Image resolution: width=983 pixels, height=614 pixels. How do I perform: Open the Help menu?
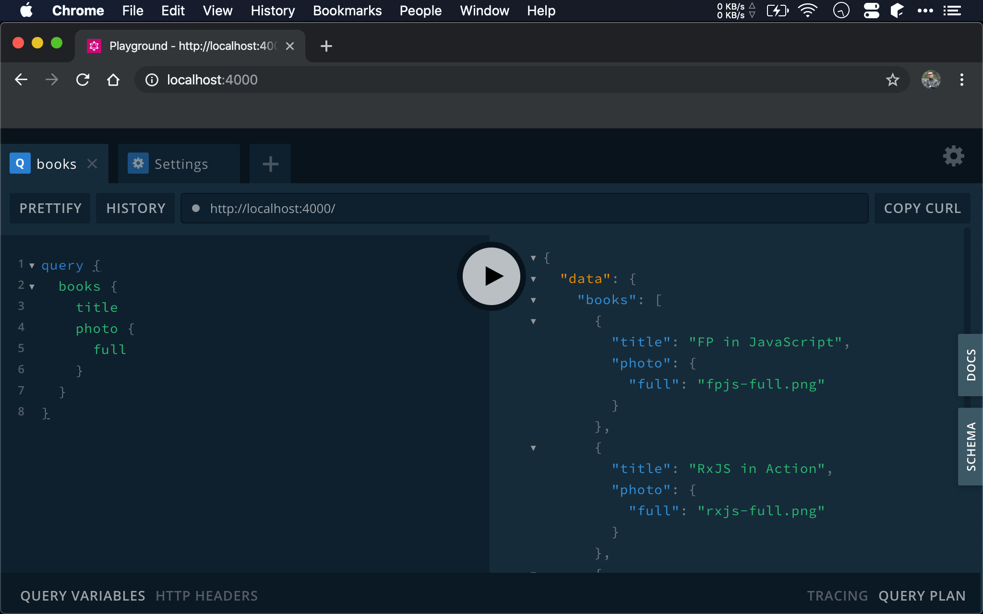541,11
